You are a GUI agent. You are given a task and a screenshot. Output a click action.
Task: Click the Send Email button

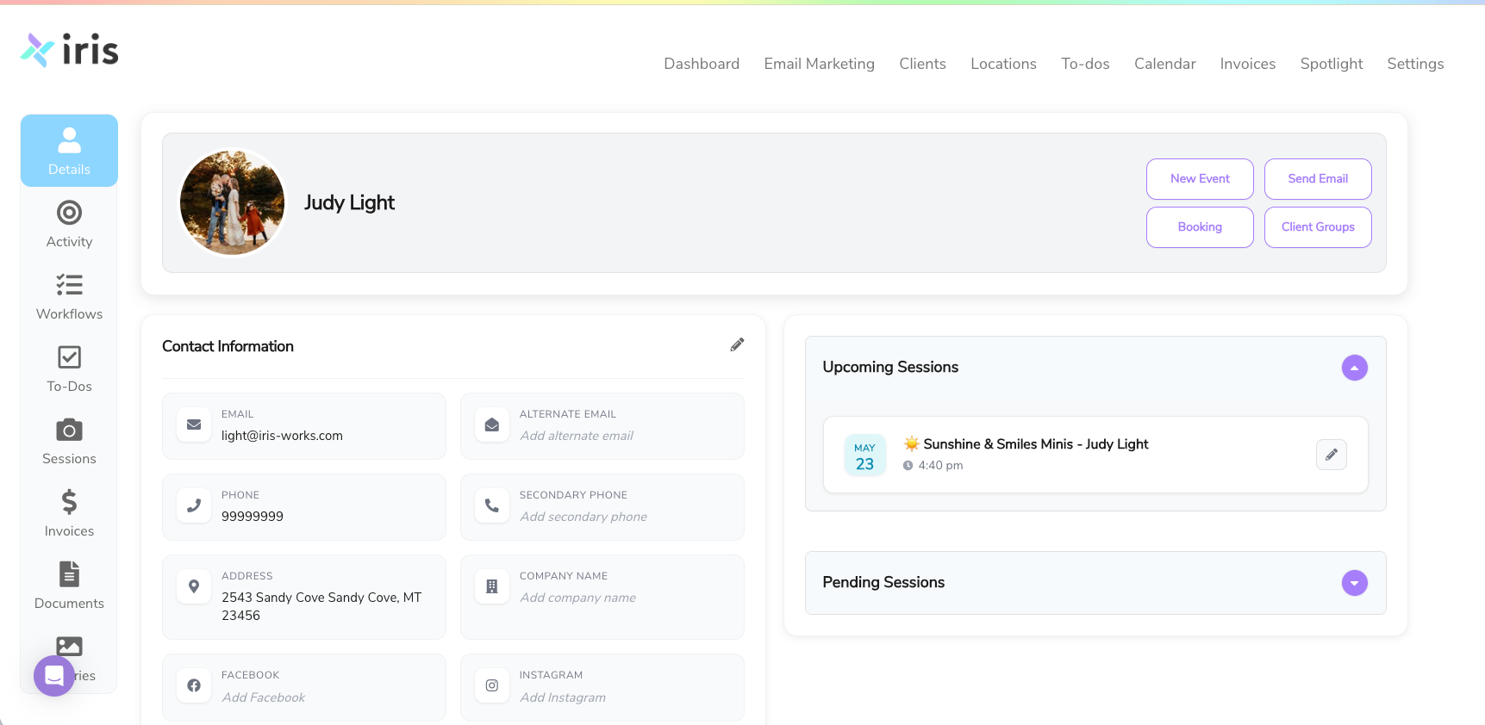coord(1318,179)
